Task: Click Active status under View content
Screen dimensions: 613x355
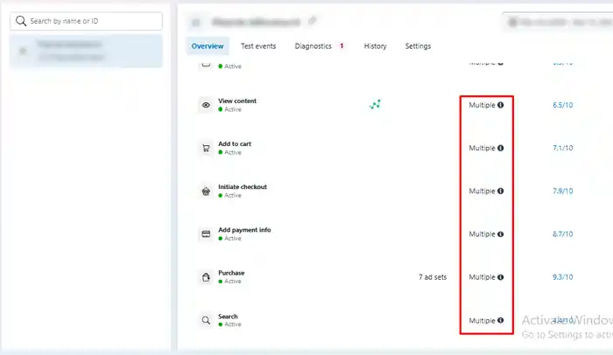Action: [233, 109]
